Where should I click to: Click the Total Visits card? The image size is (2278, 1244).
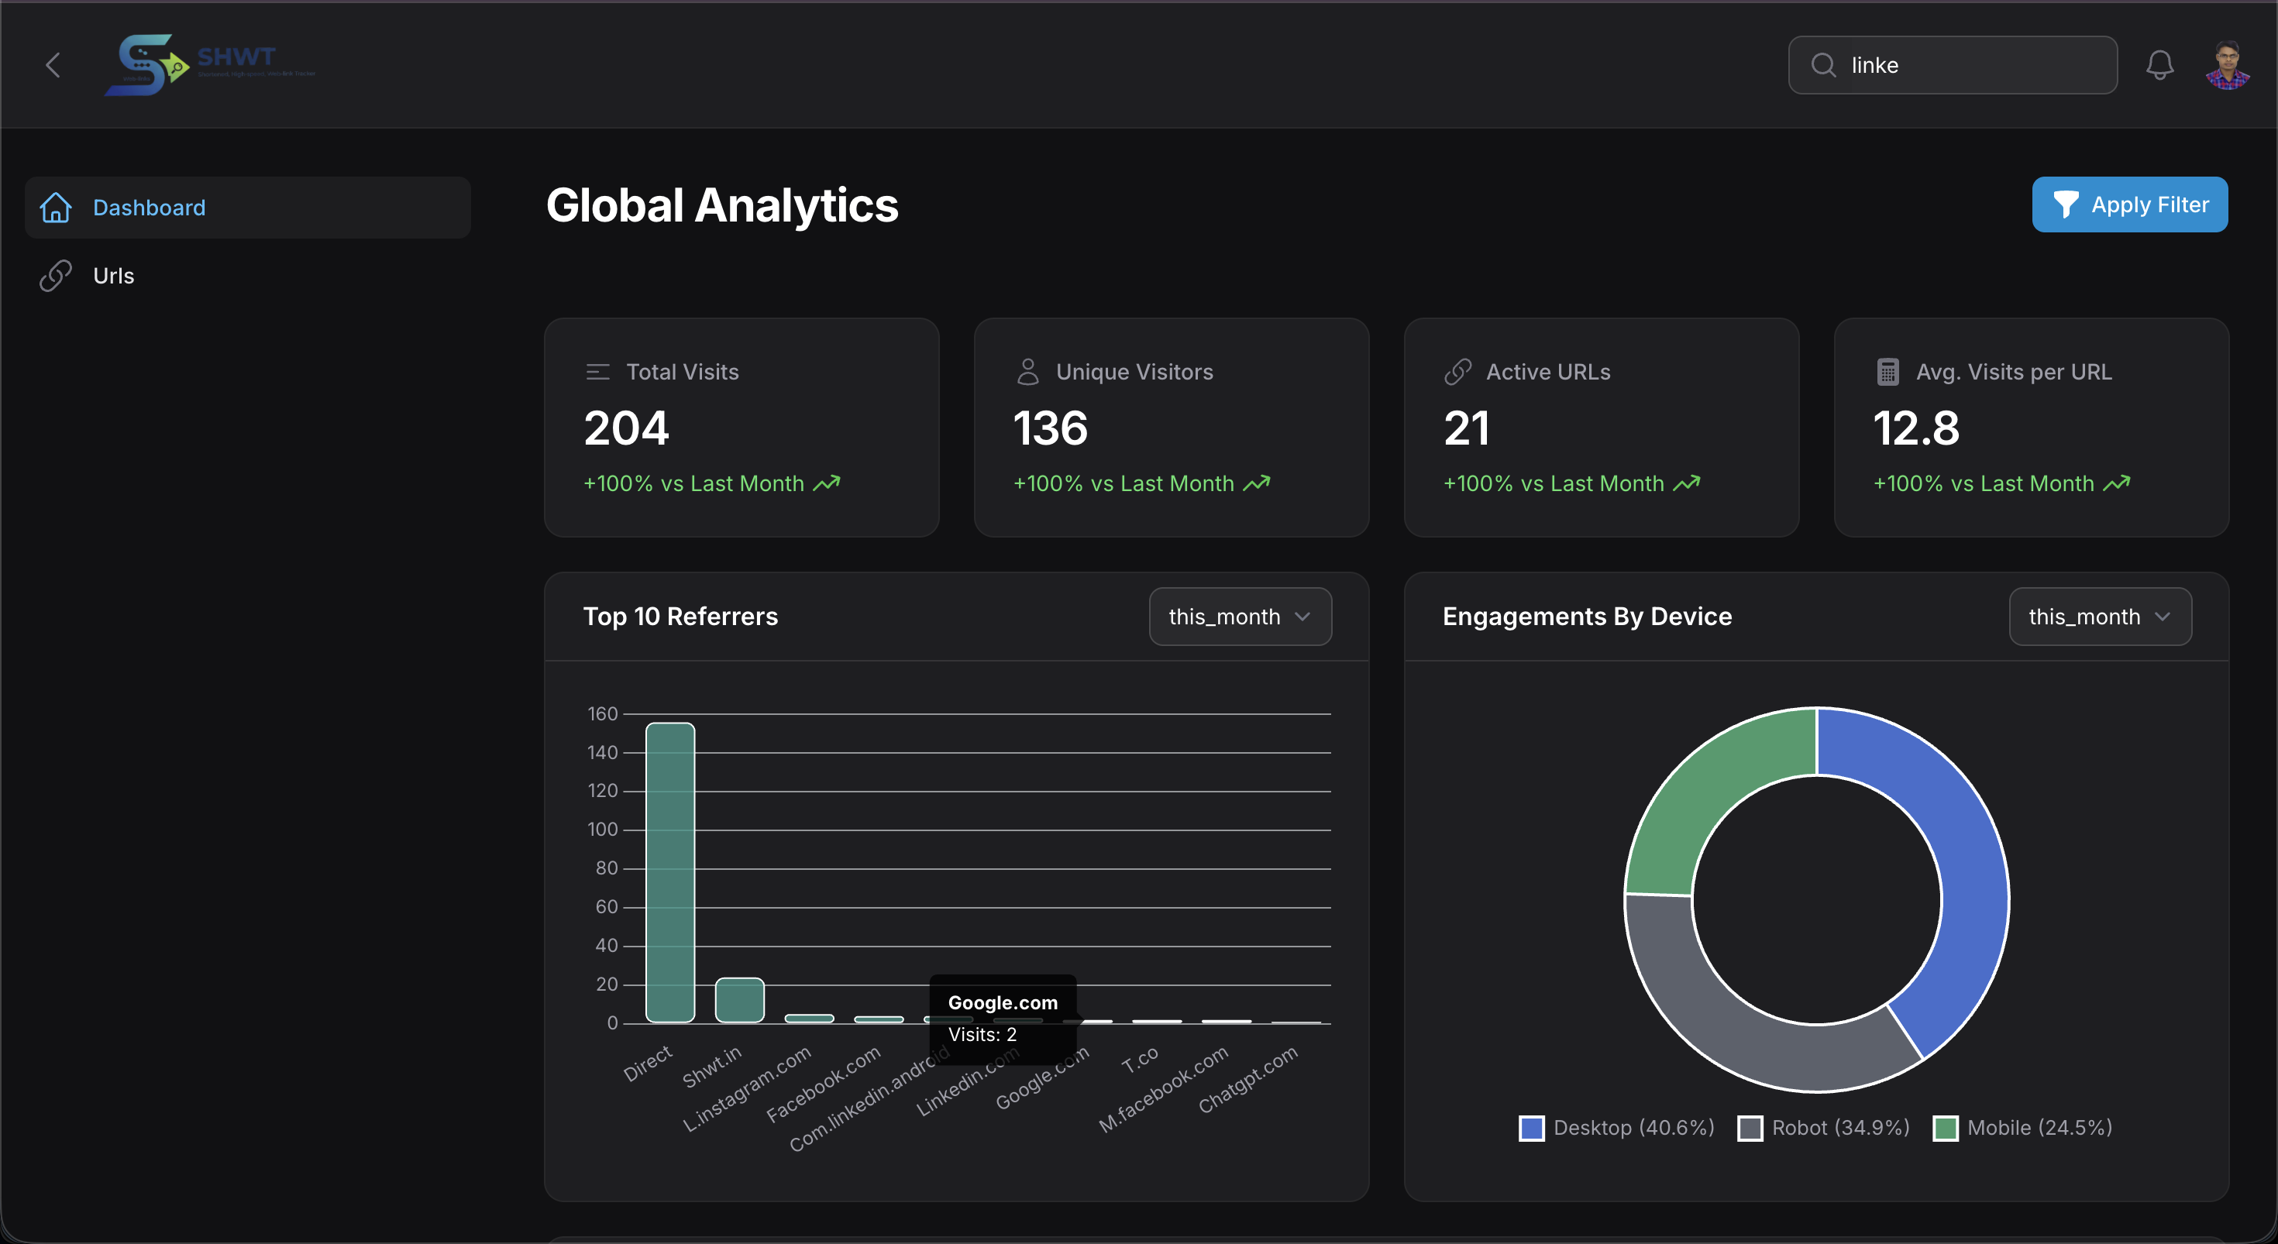tap(741, 427)
